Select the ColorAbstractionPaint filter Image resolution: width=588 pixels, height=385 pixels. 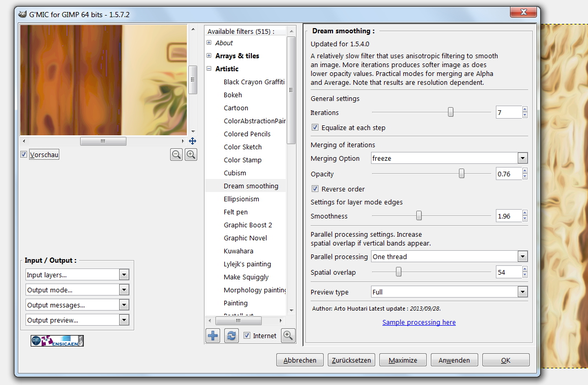[x=254, y=121]
